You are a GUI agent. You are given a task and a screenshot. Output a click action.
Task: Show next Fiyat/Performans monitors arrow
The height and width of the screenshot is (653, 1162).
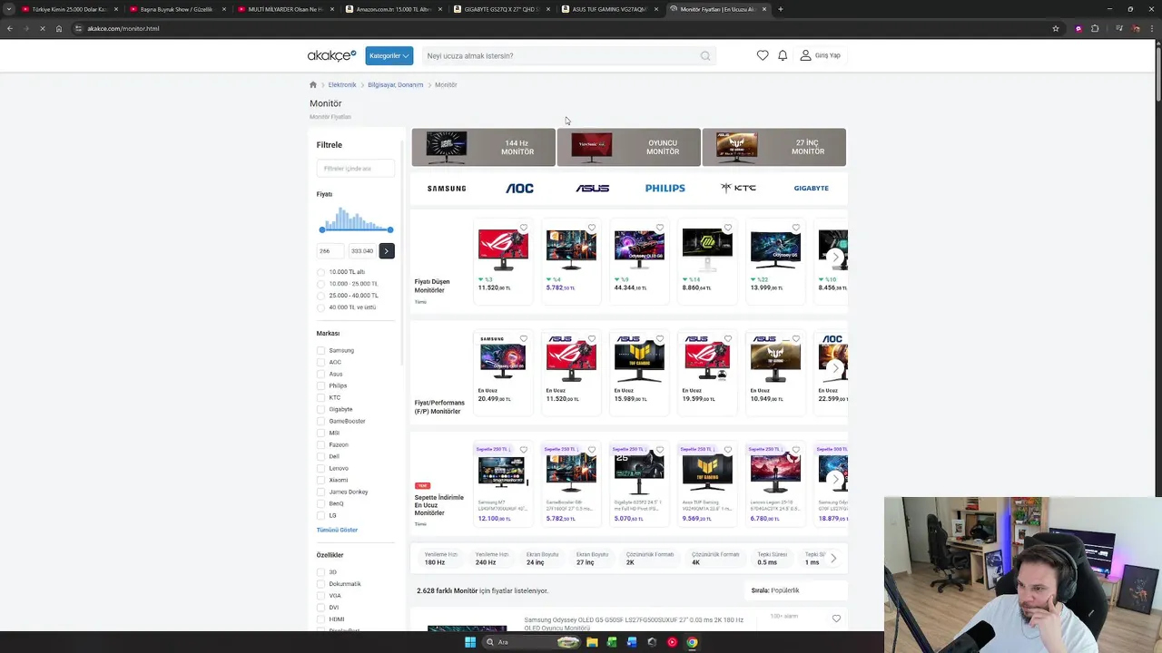(x=836, y=367)
